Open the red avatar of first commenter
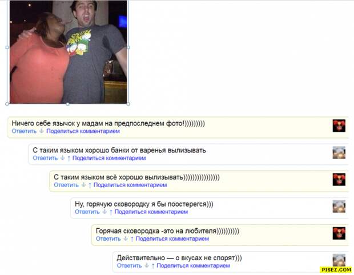Screen dimensions: 354x275 pyautogui.click(x=339, y=126)
